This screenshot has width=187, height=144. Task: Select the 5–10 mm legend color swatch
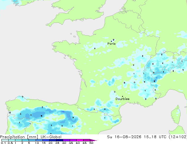click(x=32, y=140)
